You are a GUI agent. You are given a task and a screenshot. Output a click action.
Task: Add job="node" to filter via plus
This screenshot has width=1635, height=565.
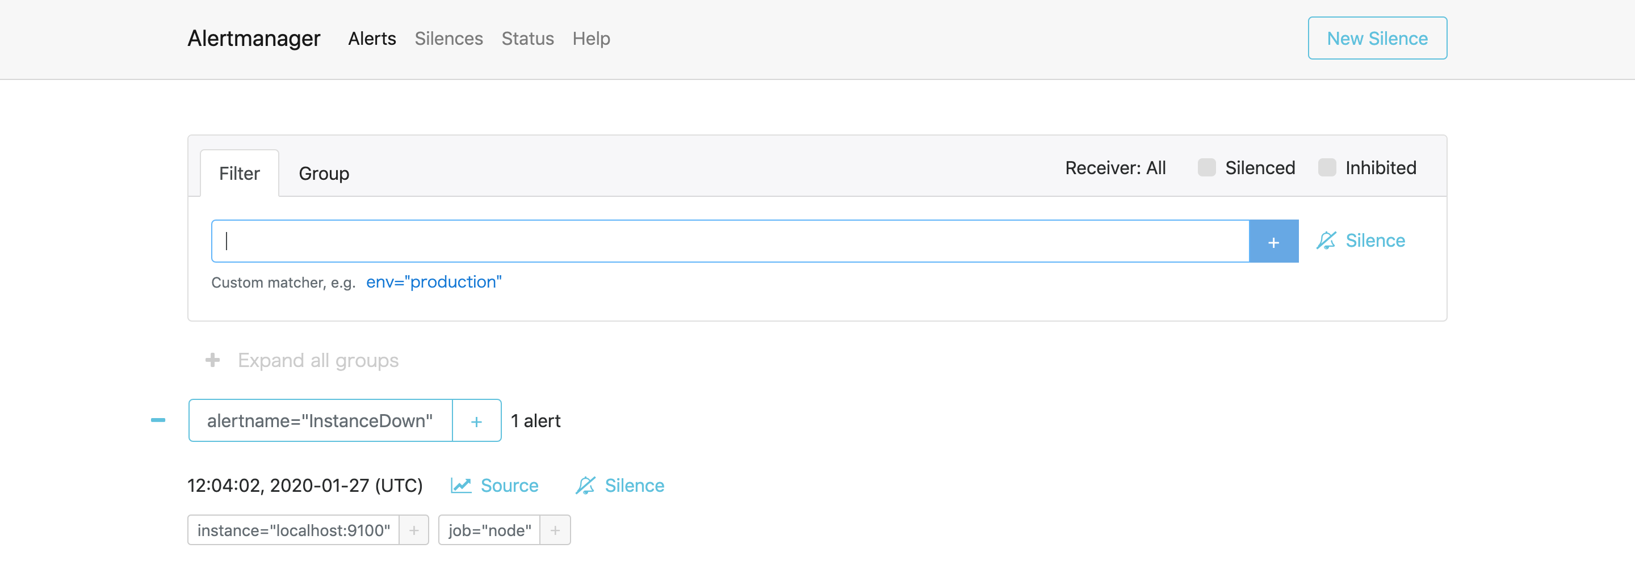click(555, 530)
